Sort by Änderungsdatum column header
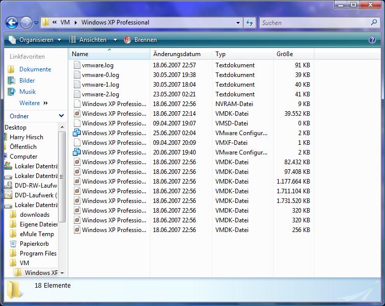Viewport: 385px width, 306px height. point(181,54)
